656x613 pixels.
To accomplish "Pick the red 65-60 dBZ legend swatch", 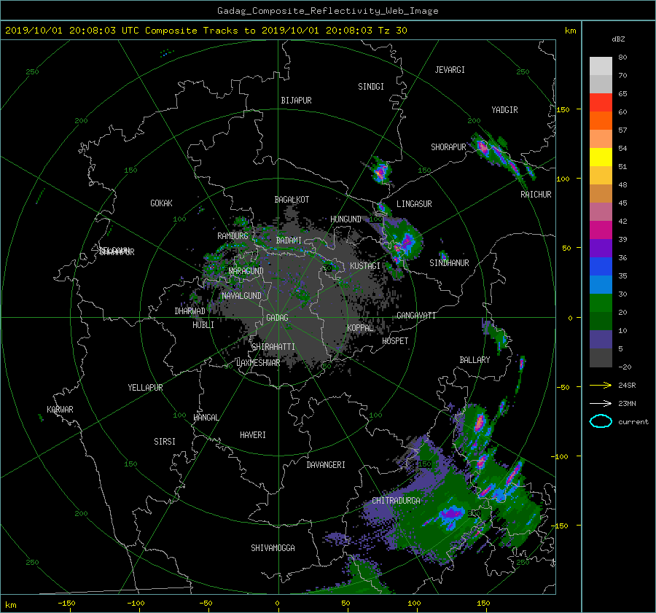I will tap(601, 103).
